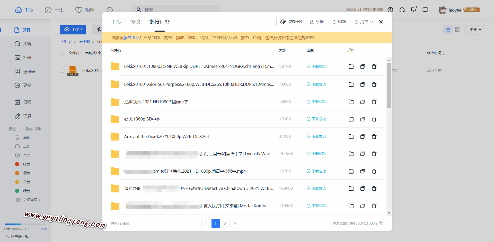Tick the checkbox for the Loki.S01E0 video file
This screenshot has width=494, height=242.
tap(62, 70)
